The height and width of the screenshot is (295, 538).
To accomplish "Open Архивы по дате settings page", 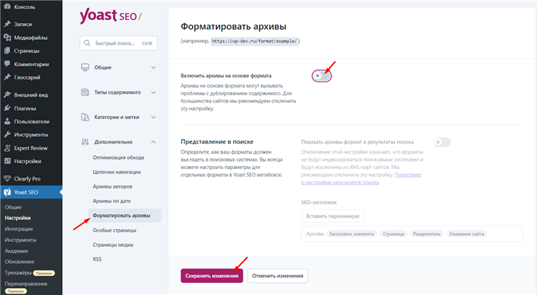I will pyautogui.click(x=111, y=201).
